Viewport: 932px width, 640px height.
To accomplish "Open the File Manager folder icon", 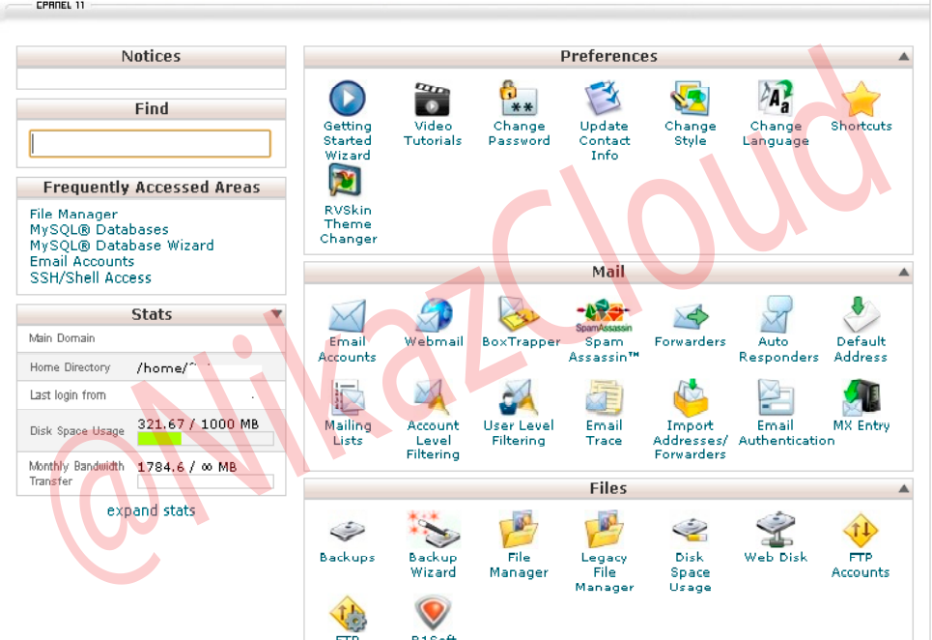I will 519,530.
